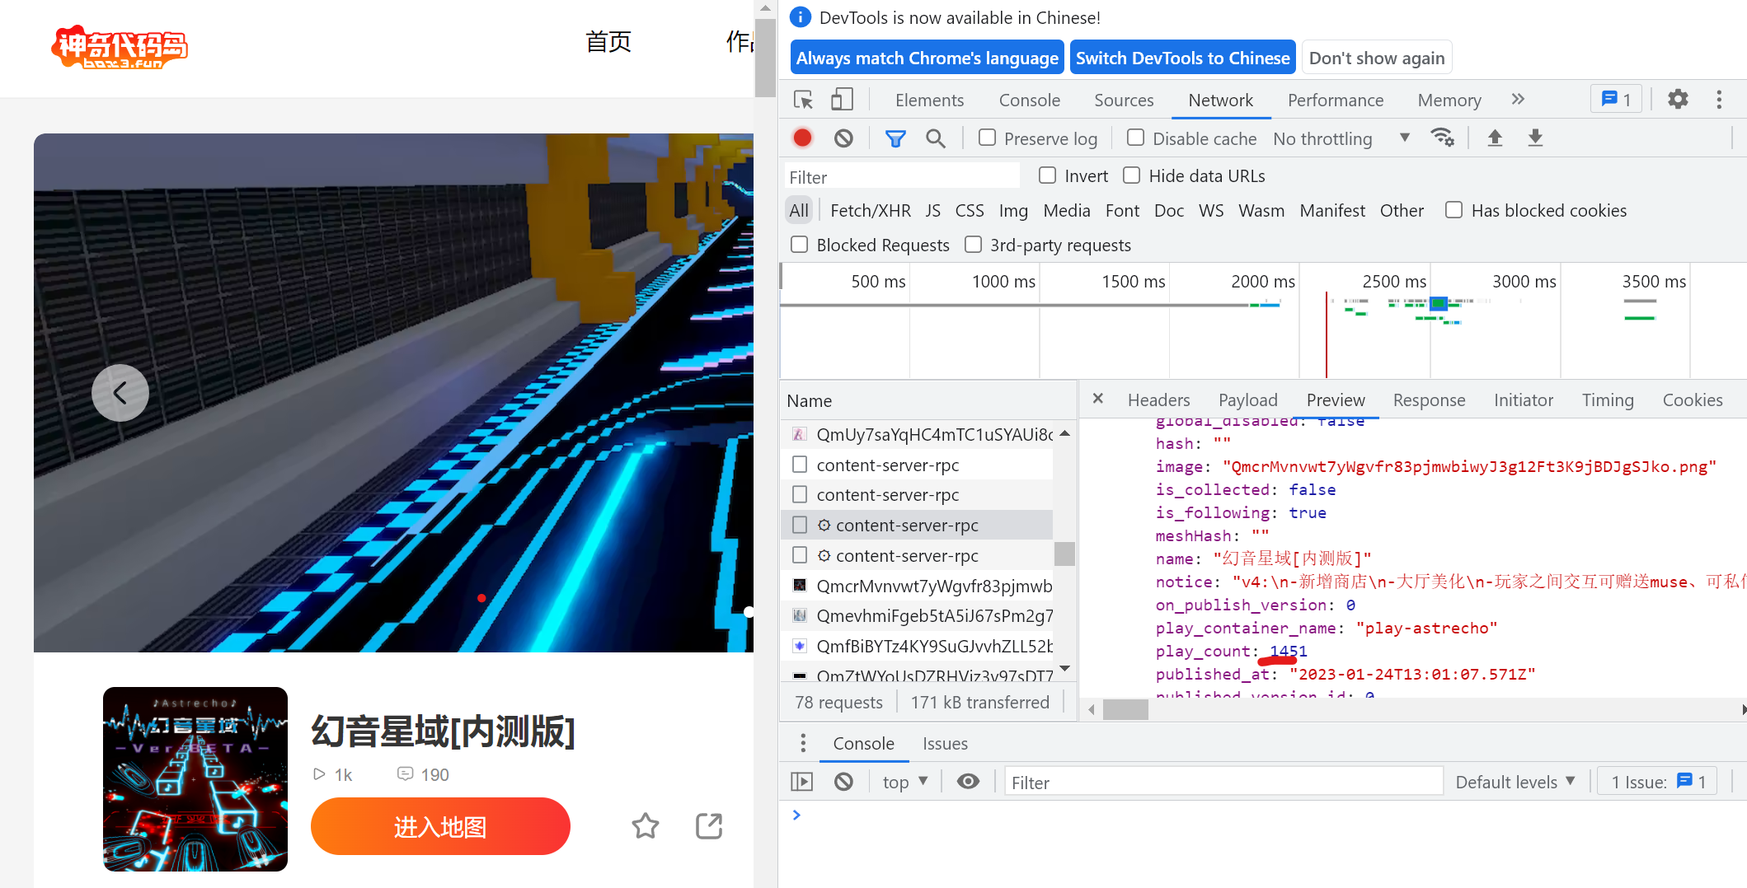
Task: Check Hide data URLs checkbox
Action: (1131, 175)
